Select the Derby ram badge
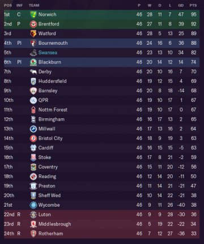Screen dimensions: 204x244 click(x=33, y=72)
